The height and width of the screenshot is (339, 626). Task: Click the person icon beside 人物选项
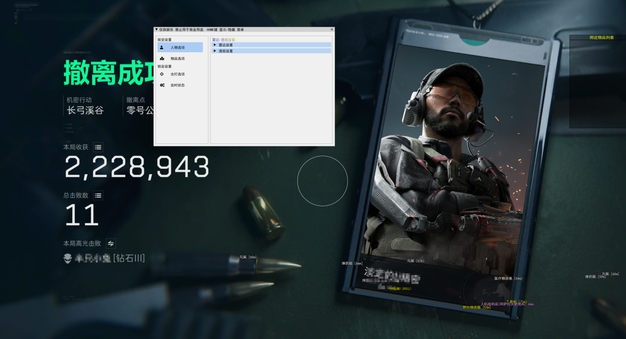coord(162,47)
